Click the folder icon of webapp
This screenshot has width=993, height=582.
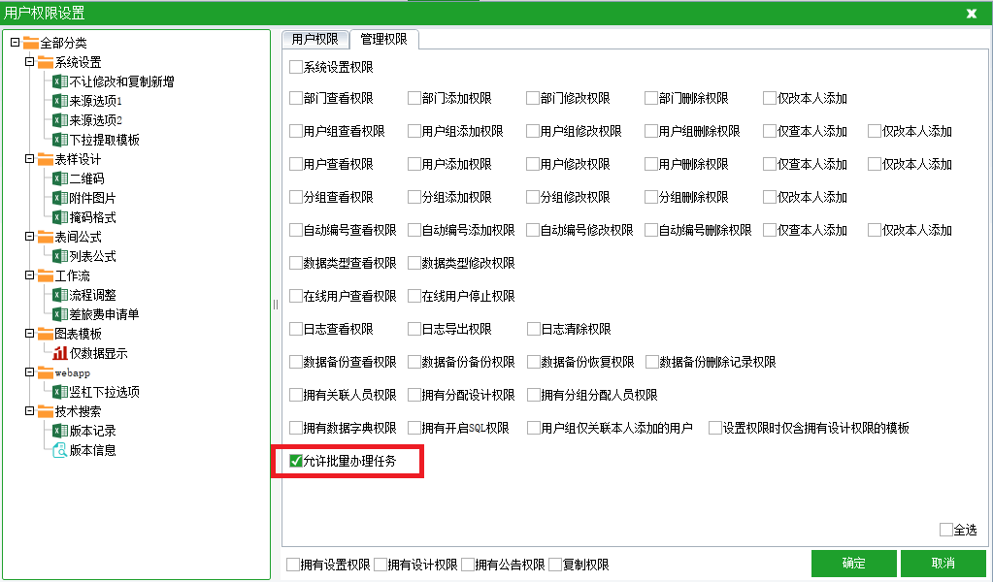tap(46, 372)
